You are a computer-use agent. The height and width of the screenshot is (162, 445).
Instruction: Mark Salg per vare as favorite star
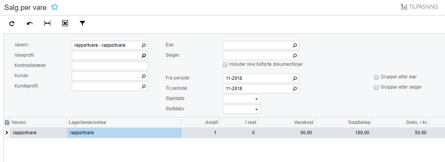[54, 7]
